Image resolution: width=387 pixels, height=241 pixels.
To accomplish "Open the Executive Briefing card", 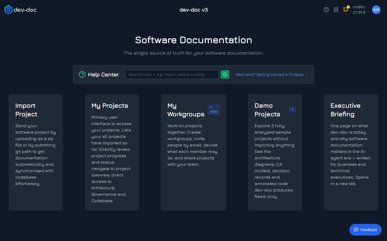I will coord(351,152).
